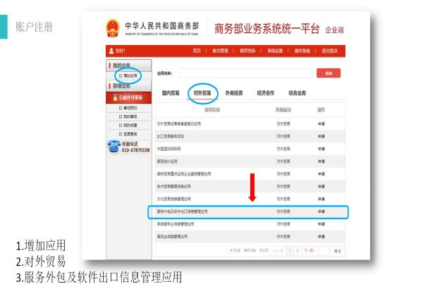Click 申请 for 服务外包及软件出口信息管理应用
The height and width of the screenshot is (296, 423).
click(321, 211)
